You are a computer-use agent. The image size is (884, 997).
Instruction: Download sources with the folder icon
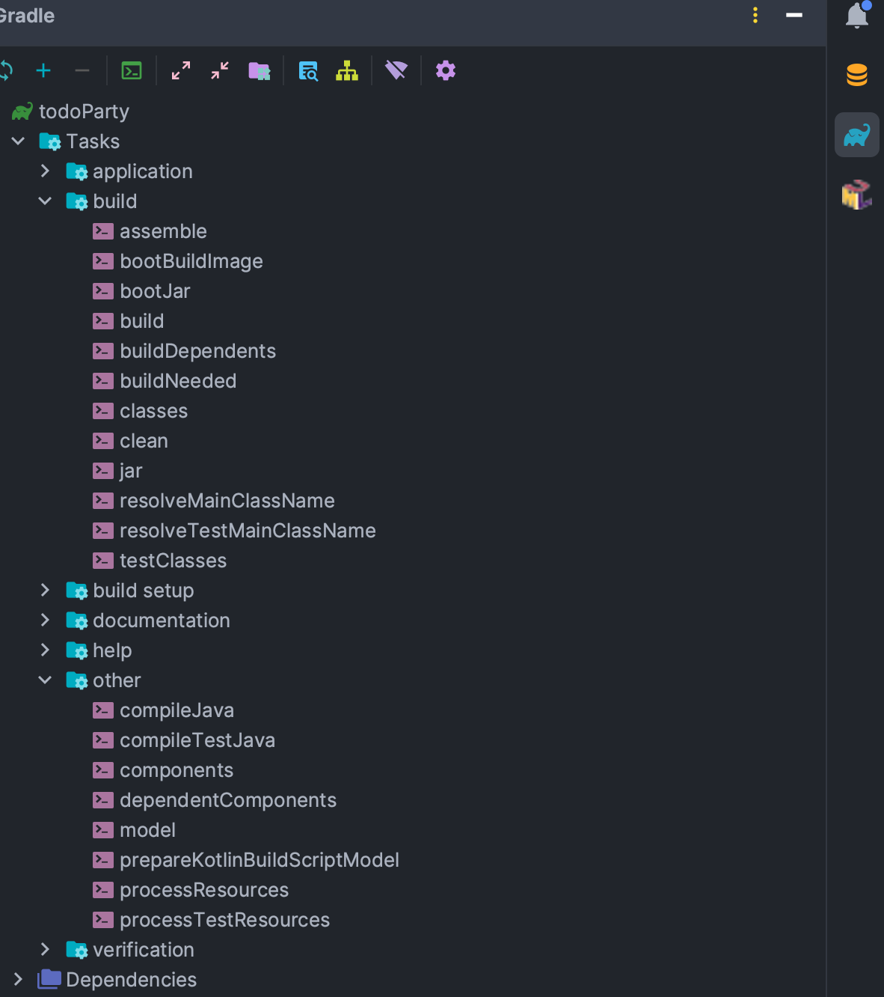point(259,71)
